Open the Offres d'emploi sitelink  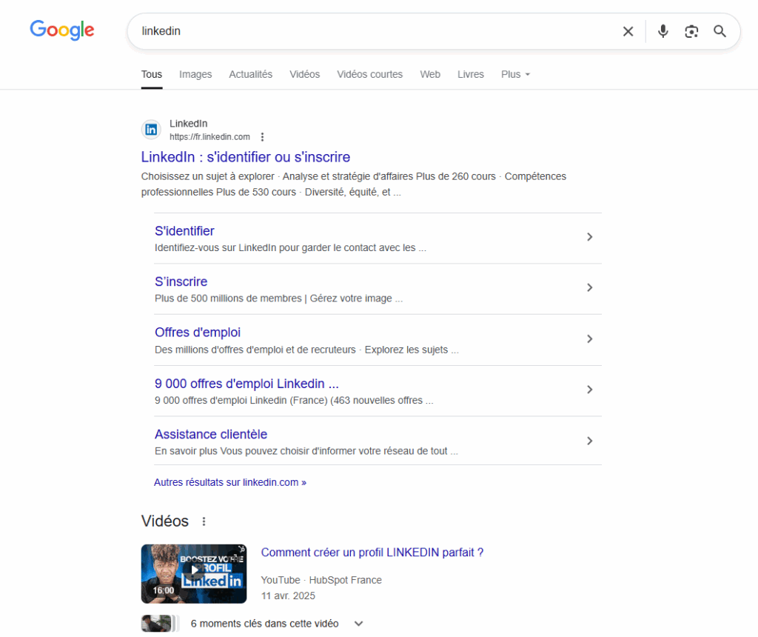(197, 333)
